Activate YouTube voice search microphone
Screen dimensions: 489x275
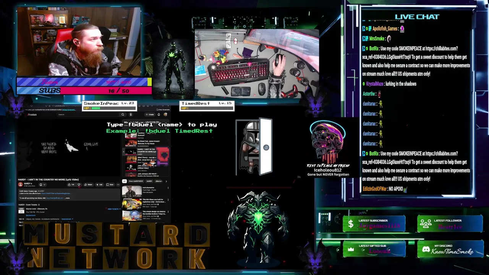click(131, 115)
